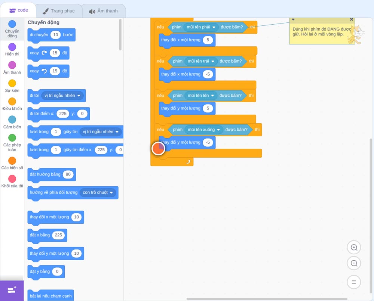Open the mũi tên phải key dropdown
The height and width of the screenshot is (301, 374).
[214, 27]
